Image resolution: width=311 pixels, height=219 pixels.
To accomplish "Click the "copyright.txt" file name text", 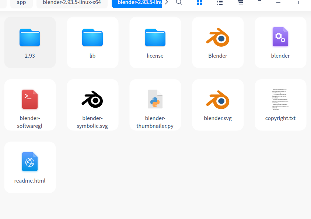I will pos(280,118).
